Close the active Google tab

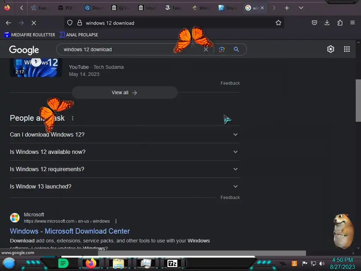tap(262, 8)
